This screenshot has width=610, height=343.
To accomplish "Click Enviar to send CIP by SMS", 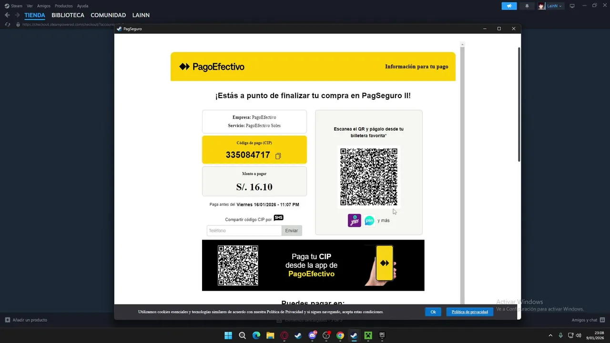I will point(292,231).
